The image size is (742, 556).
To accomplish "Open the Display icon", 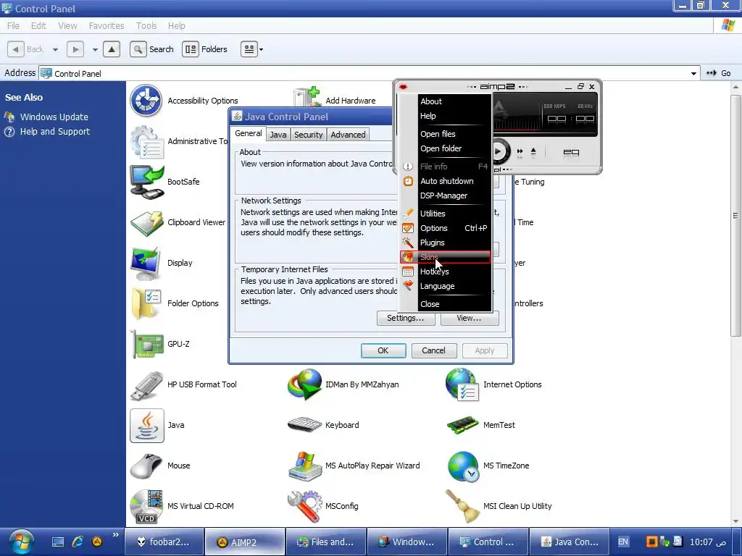I will point(146,263).
